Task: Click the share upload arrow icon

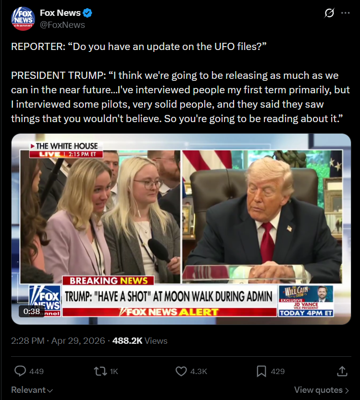Action: pos(342,371)
